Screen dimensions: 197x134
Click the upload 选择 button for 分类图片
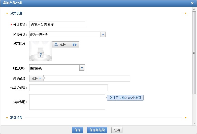(61, 44)
